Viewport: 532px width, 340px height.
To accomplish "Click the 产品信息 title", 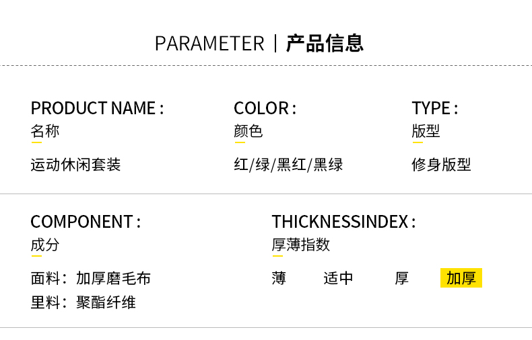I will point(325,44).
